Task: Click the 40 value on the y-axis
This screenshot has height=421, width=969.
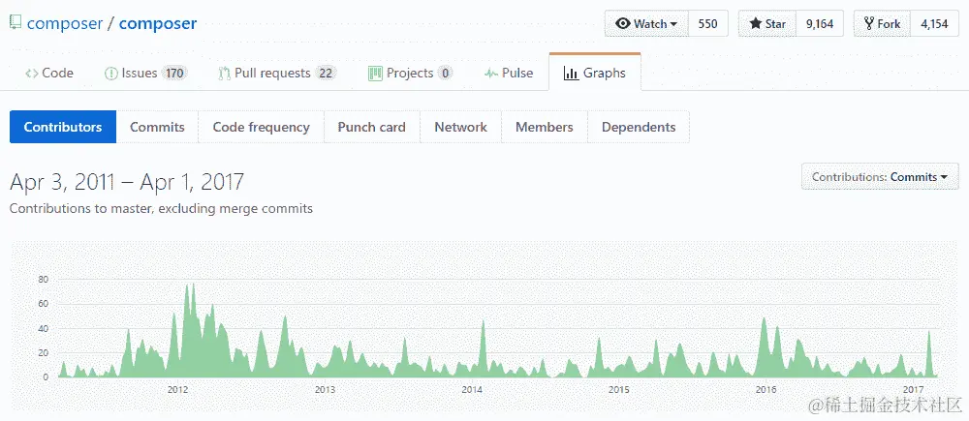Action: click(44, 328)
